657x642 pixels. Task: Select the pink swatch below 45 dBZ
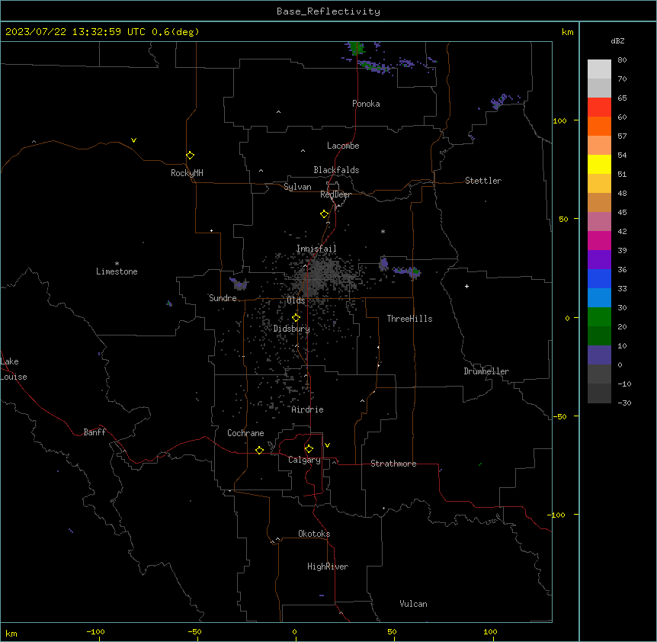point(599,222)
